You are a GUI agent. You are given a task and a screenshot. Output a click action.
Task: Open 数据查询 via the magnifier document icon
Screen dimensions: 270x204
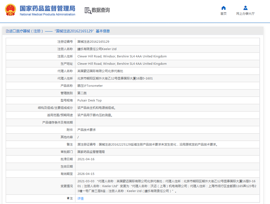[x=88, y=10]
